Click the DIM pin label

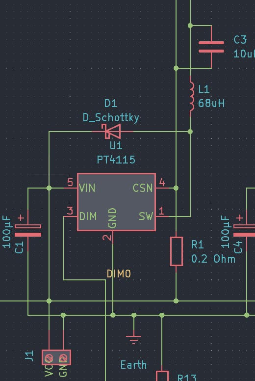[x=88, y=216]
